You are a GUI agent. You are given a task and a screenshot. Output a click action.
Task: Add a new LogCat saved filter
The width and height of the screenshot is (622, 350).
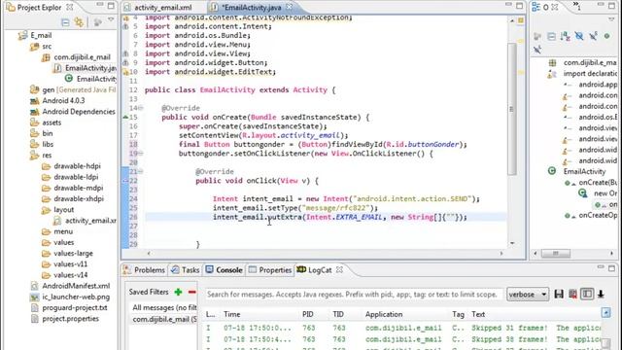point(178,292)
